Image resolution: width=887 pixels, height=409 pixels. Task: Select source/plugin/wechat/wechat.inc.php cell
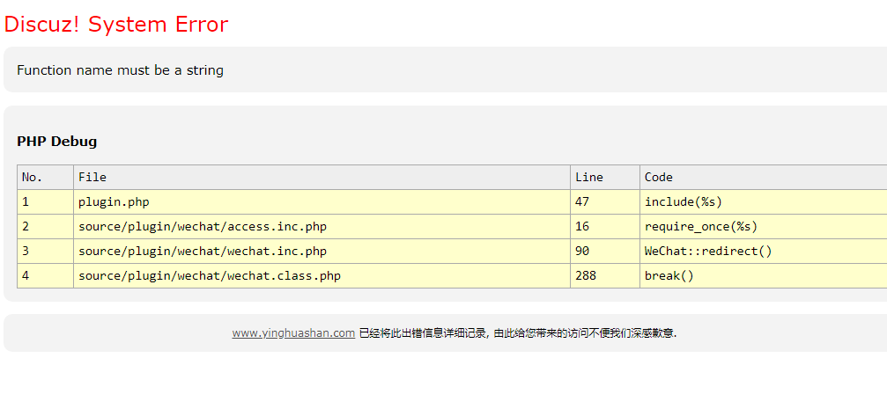pos(322,251)
